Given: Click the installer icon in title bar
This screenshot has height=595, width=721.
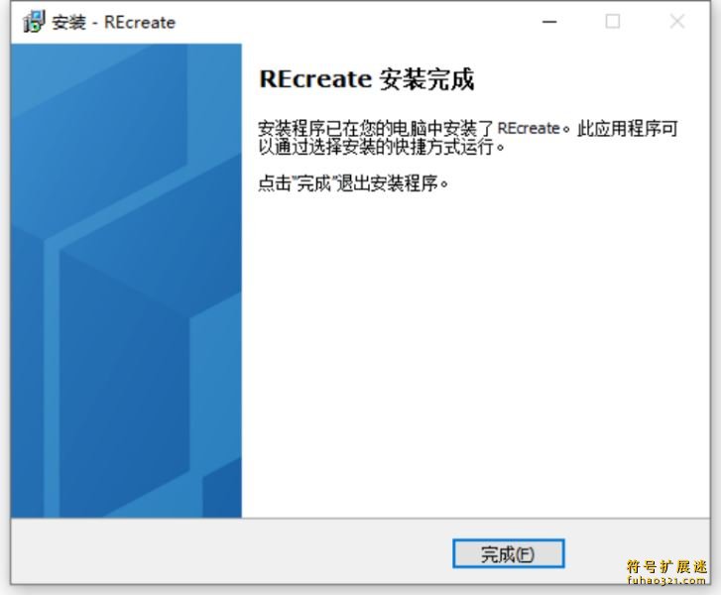Looking at the screenshot, I should pos(34,22).
